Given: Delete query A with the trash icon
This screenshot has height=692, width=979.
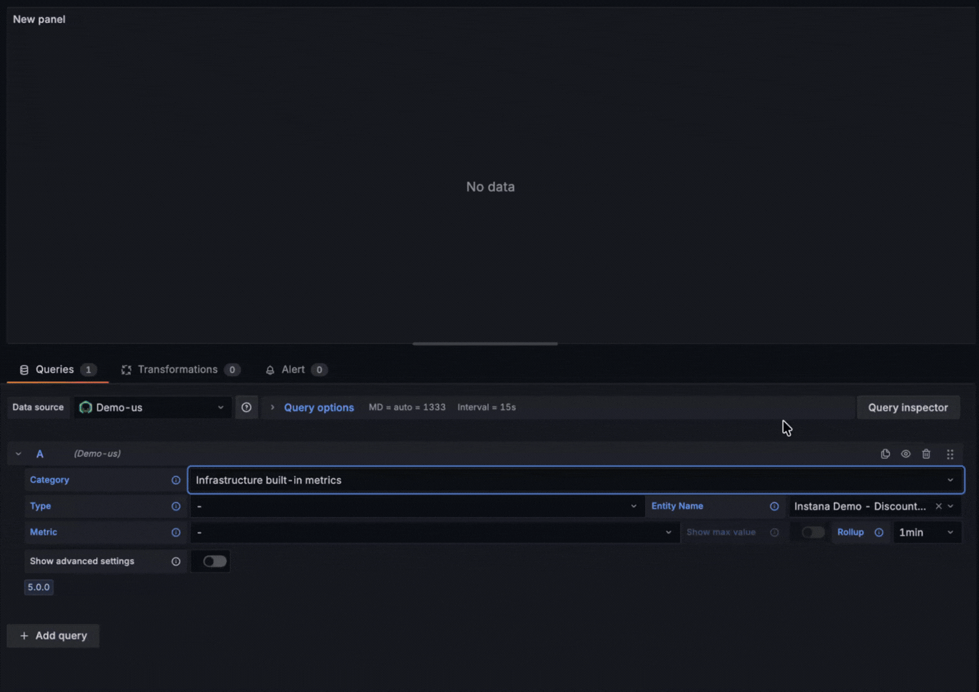Looking at the screenshot, I should pos(926,454).
